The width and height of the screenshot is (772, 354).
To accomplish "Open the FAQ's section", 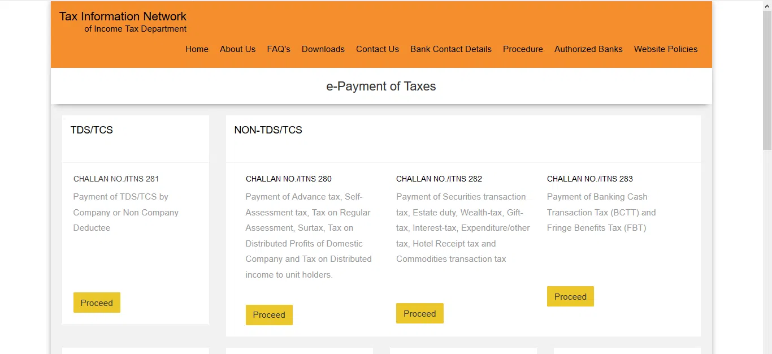I will [278, 49].
